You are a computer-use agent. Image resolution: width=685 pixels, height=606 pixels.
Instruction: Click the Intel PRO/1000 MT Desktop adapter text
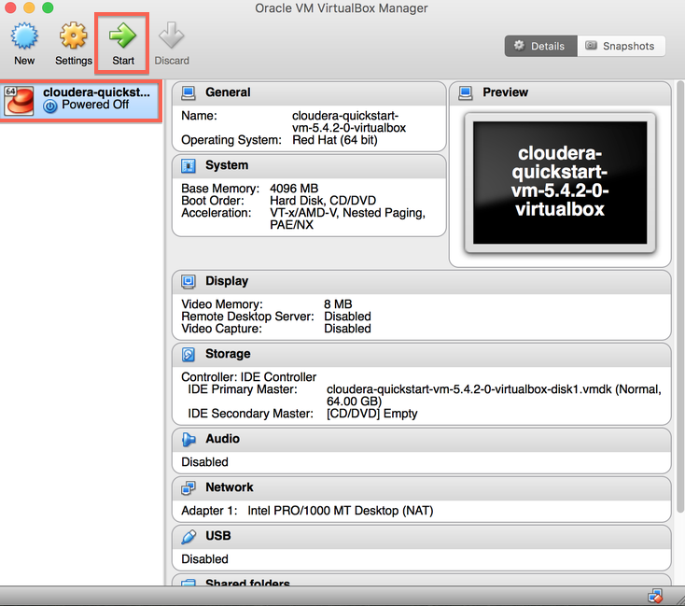click(x=341, y=511)
